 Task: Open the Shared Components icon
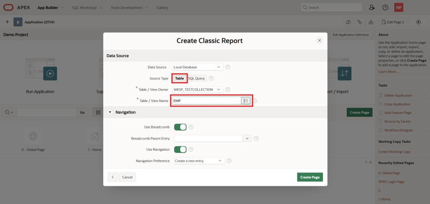point(370,22)
